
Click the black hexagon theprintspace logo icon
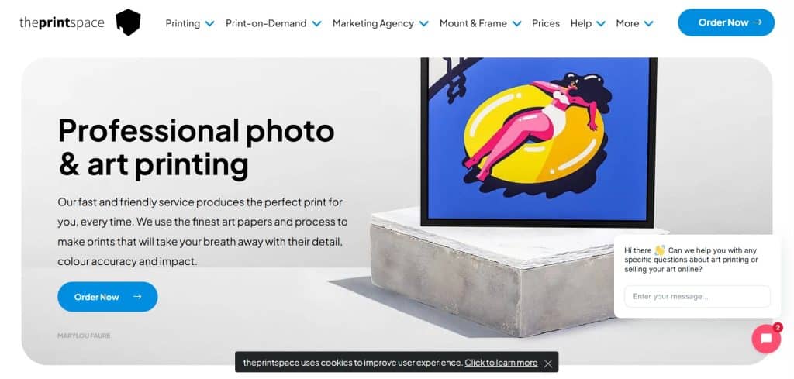tap(128, 22)
